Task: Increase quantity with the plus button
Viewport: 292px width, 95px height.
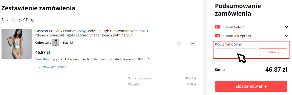Action: [x=193, y=44]
